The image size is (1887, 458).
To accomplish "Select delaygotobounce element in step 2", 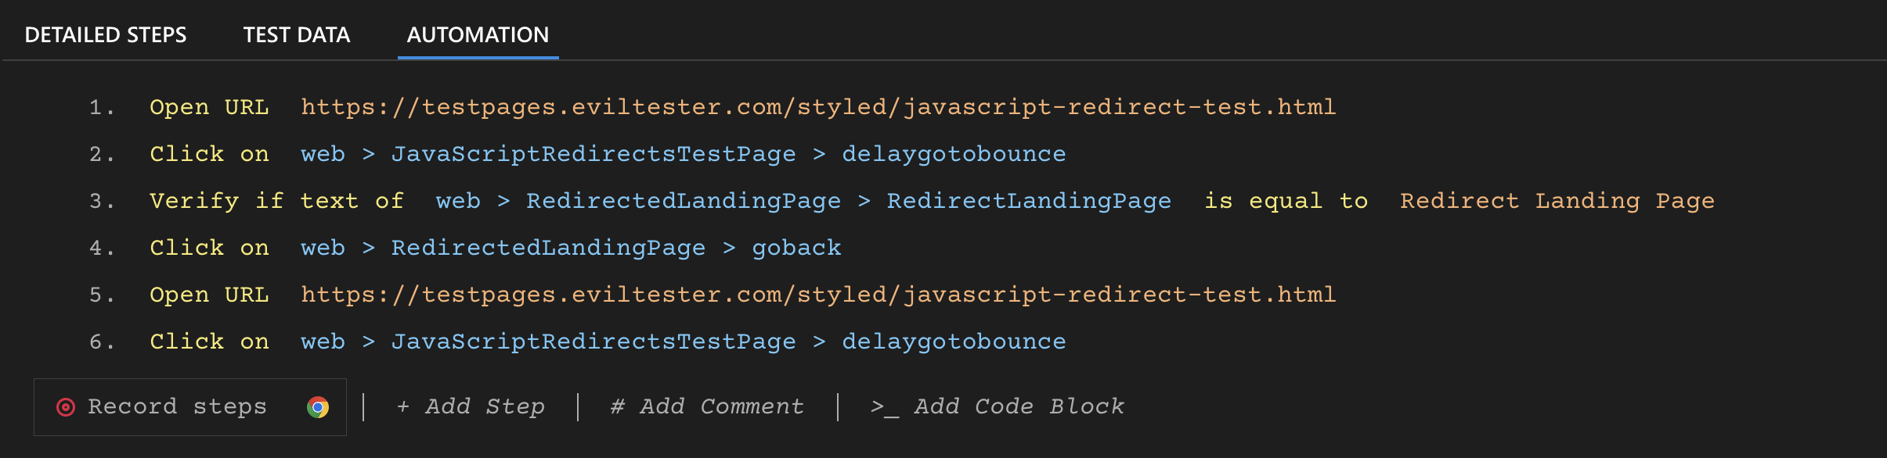I will pos(954,154).
